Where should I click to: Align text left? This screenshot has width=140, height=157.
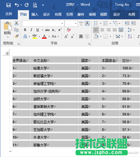click(x=96, y=30)
